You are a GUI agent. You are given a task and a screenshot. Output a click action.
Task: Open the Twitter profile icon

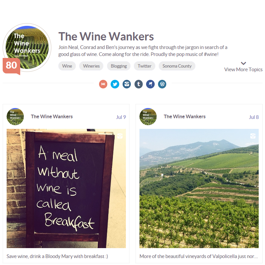point(115,84)
